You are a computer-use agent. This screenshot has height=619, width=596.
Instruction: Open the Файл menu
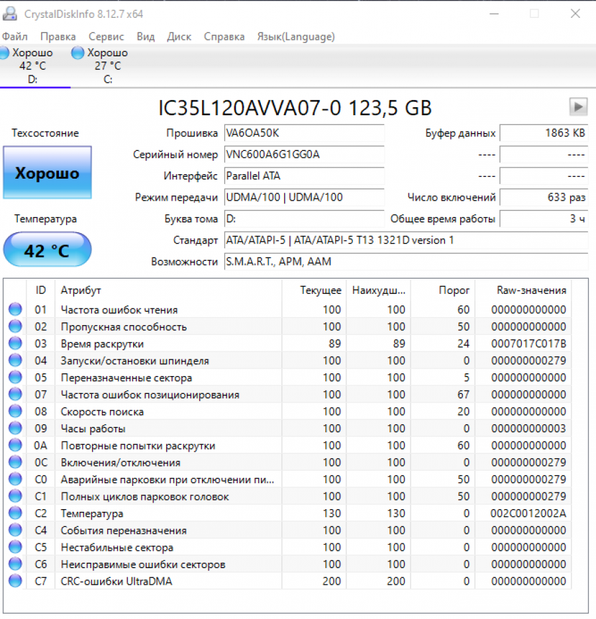pyautogui.click(x=15, y=36)
